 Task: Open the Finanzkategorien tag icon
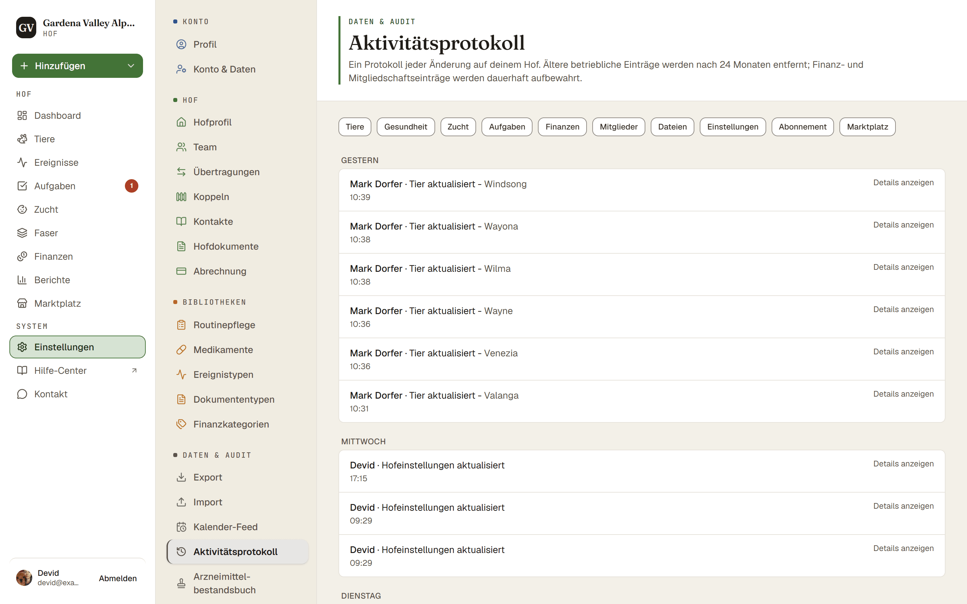(181, 424)
